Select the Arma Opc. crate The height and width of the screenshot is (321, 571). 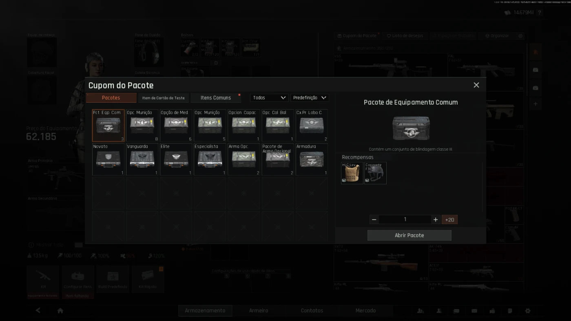tap(244, 159)
